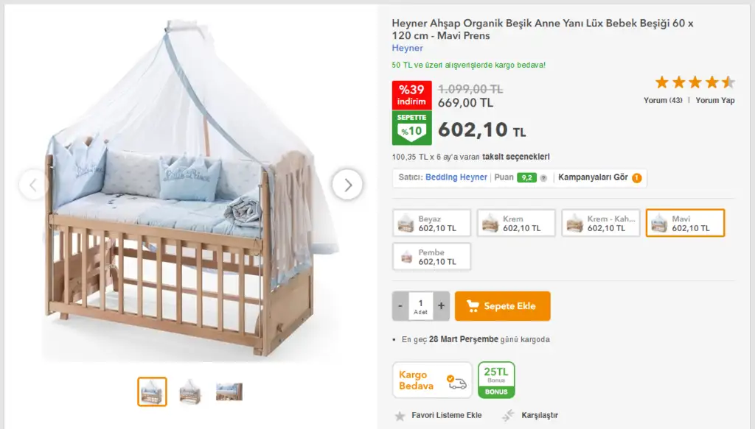755x429 pixels.
Task: Click the Karşılaştır compare arrows icon
Action: [508, 415]
